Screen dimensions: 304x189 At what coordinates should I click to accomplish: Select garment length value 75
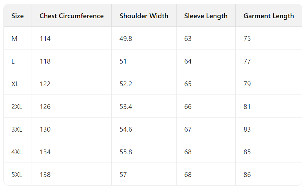click(247, 38)
